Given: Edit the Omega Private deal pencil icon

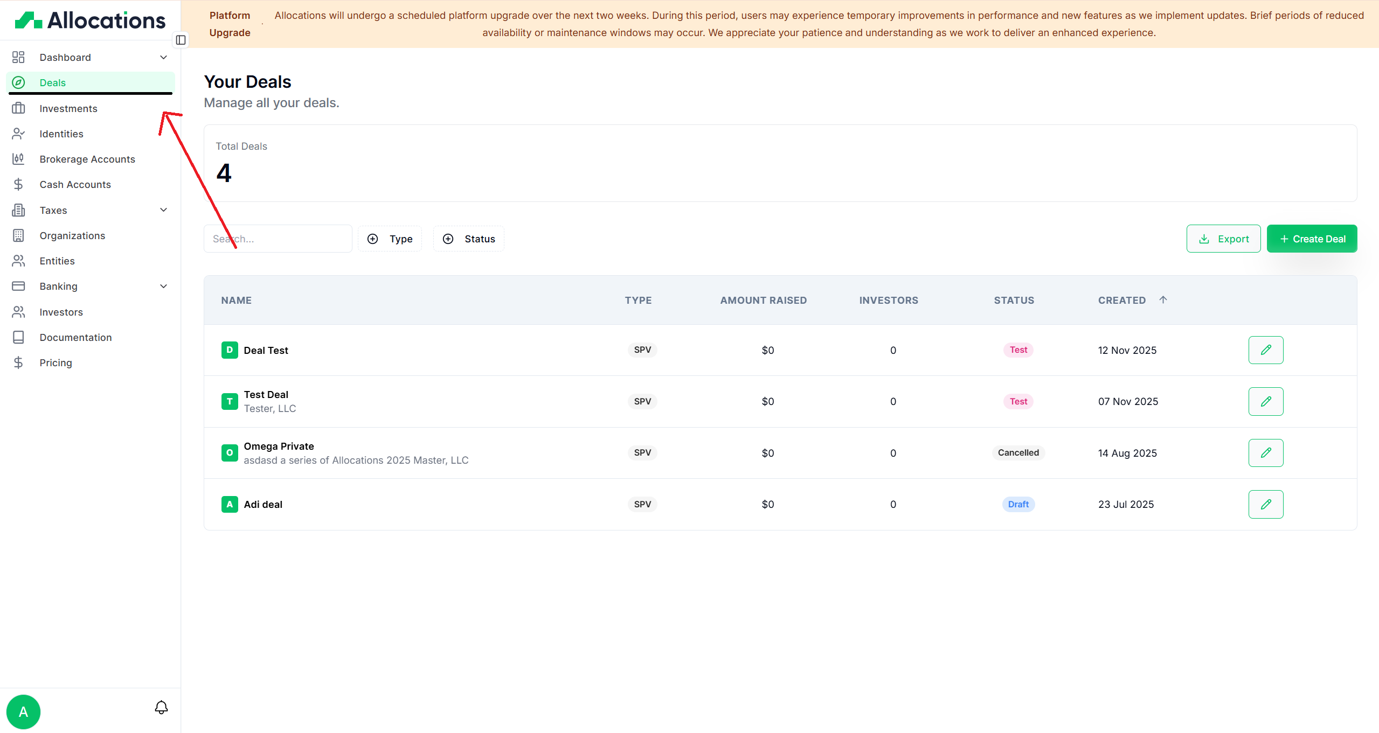Looking at the screenshot, I should [x=1265, y=453].
